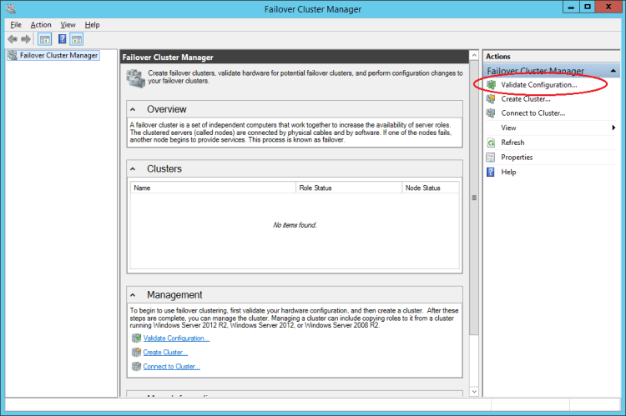Click the blue Help toolbar icon
The height and width of the screenshot is (416, 626).
coord(62,39)
